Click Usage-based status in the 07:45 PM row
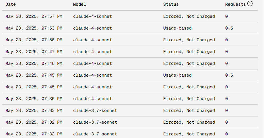The width and height of the screenshot is (268, 138). 177,75
